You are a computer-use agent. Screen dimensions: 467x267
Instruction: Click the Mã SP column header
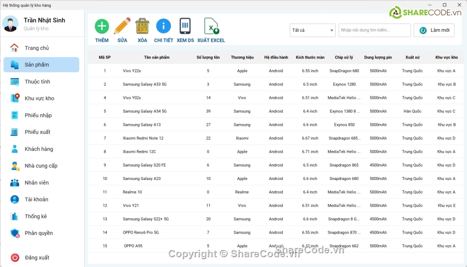[105, 57]
